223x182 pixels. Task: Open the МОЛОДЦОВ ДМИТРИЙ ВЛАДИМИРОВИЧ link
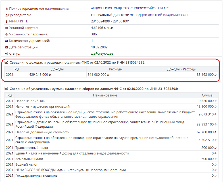click(159, 15)
